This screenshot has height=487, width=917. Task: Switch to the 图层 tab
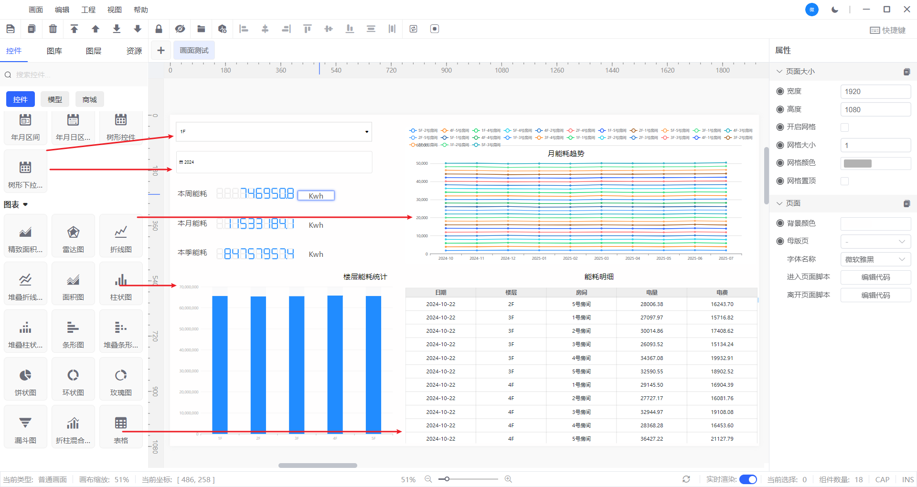click(x=94, y=51)
